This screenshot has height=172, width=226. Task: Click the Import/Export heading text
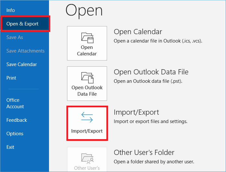pyautogui.click(x=136, y=112)
